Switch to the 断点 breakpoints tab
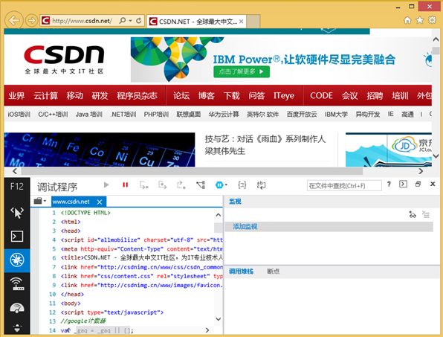 point(274,272)
